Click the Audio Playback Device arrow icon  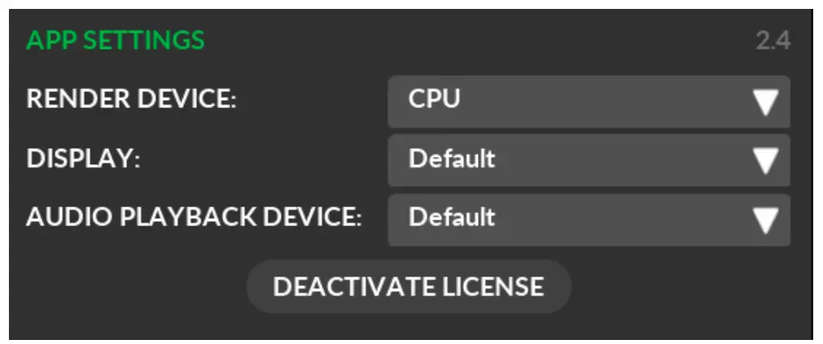tap(765, 219)
